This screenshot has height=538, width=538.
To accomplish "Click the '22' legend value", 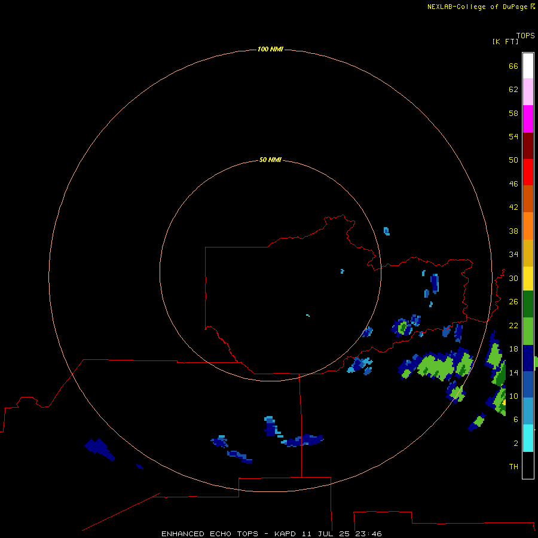I will tap(513, 326).
